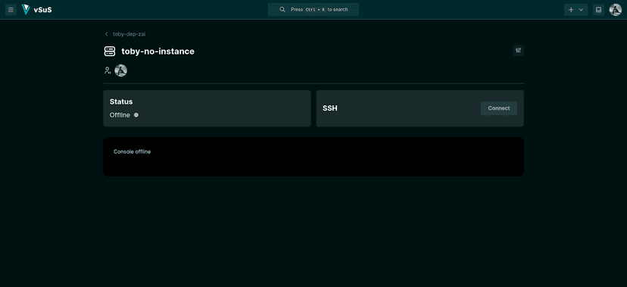Click the vSuS brand name

click(43, 10)
